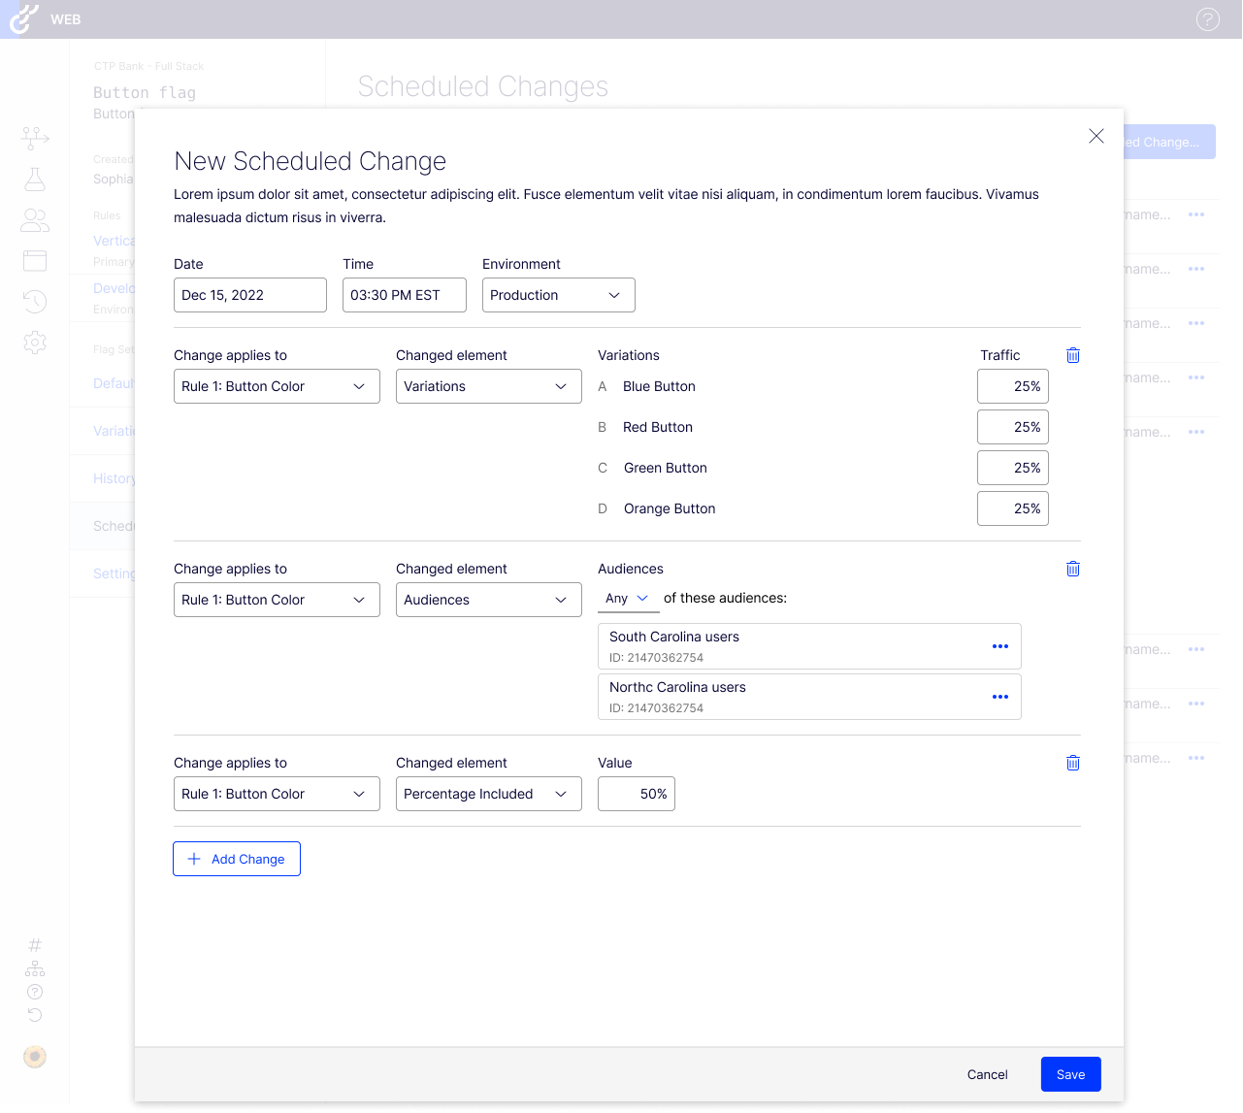Click the question mark icon in sidebar

pos(35,992)
